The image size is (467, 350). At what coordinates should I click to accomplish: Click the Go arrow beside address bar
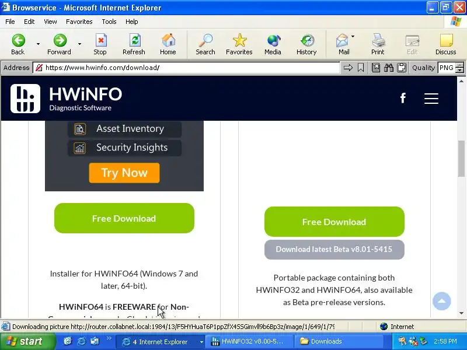pyautogui.click(x=348, y=68)
